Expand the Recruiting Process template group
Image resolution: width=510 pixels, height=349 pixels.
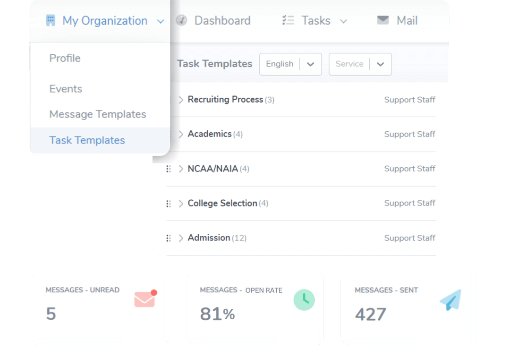coord(181,100)
